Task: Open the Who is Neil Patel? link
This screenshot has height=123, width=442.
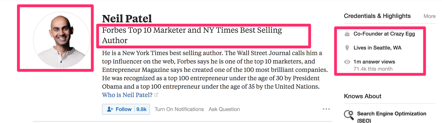Action: tap(127, 95)
